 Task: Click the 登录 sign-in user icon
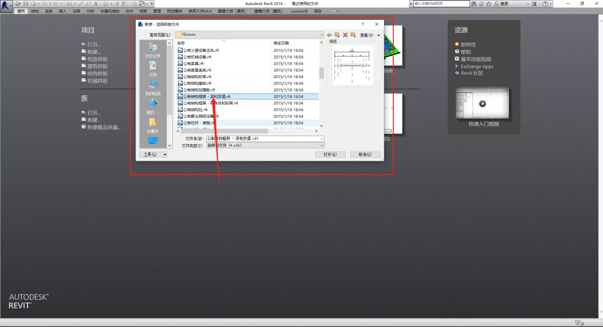pos(497,4)
